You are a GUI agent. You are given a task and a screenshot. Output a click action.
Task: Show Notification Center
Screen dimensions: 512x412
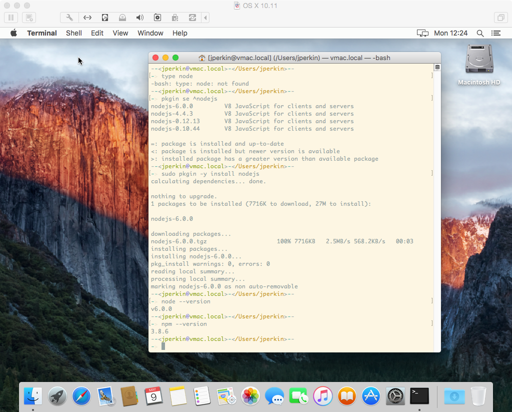point(496,33)
